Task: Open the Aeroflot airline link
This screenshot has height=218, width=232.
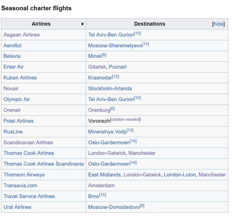Action: 12,46
